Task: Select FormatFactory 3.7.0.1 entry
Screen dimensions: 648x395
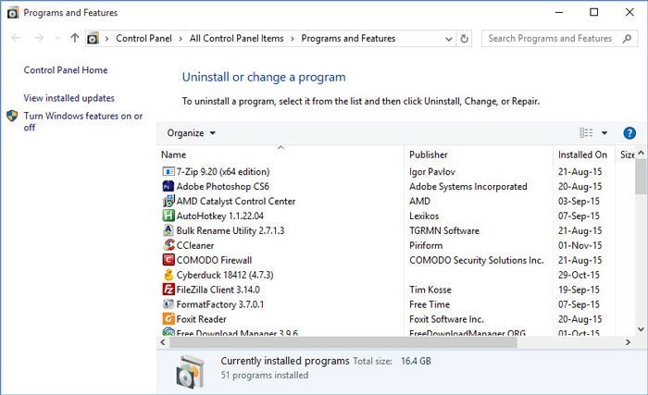Action: pyautogui.click(x=220, y=304)
